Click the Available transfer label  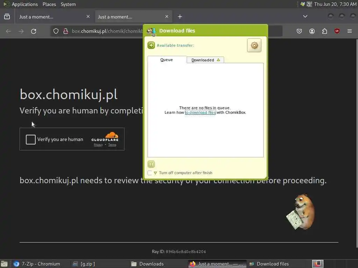176,45
